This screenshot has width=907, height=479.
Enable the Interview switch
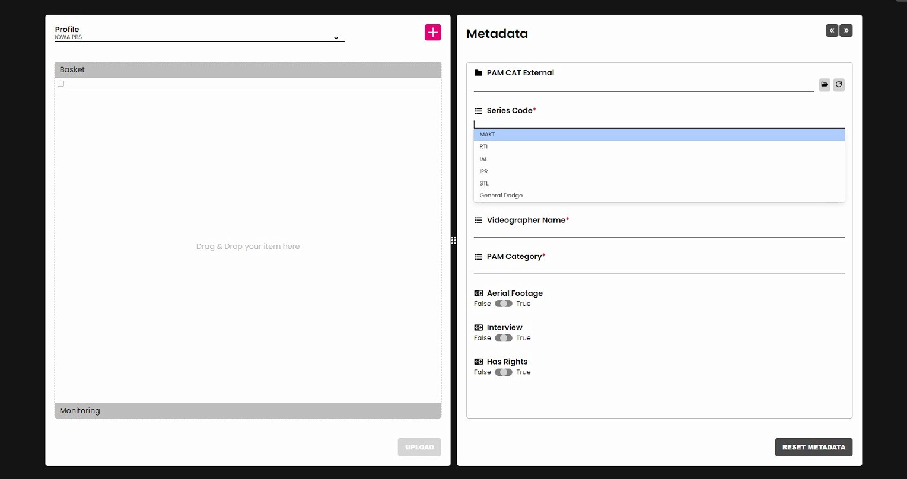coord(504,338)
